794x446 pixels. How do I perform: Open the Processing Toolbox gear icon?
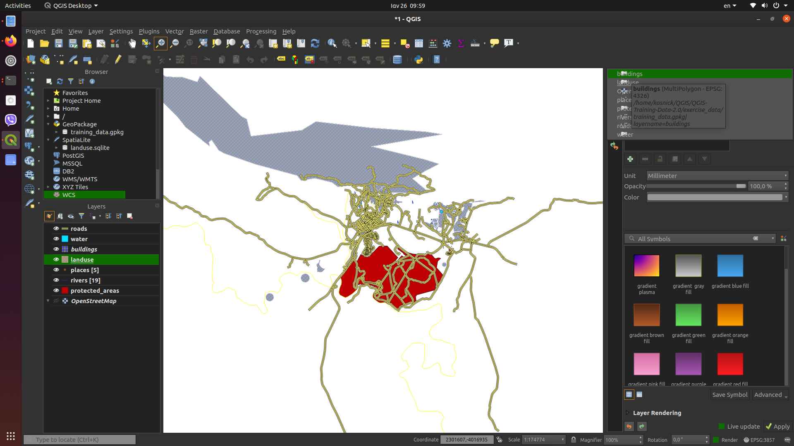[x=447, y=43]
